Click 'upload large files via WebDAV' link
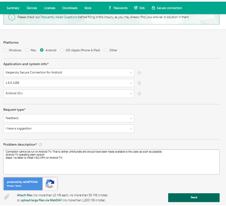This screenshot has width=226, height=206. (41, 200)
